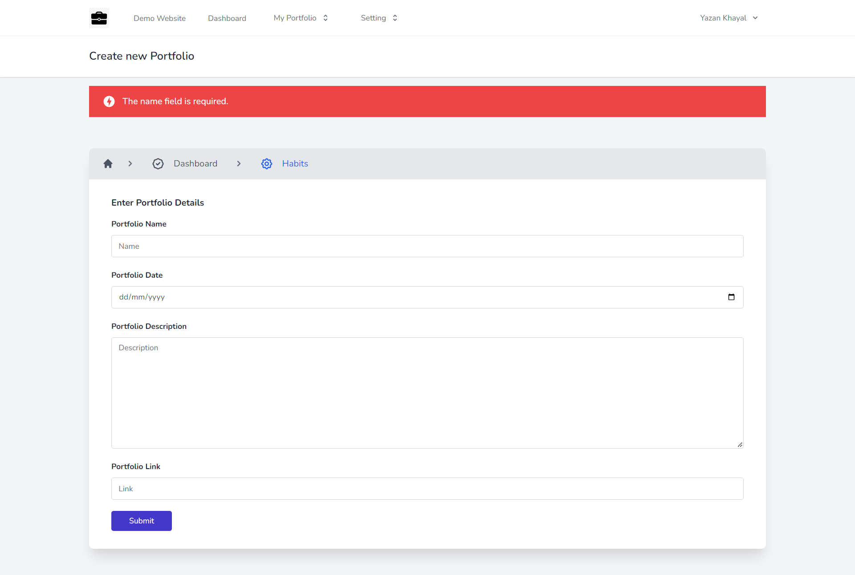Focus the Portfolio Description textarea
The width and height of the screenshot is (855, 575).
(x=427, y=393)
